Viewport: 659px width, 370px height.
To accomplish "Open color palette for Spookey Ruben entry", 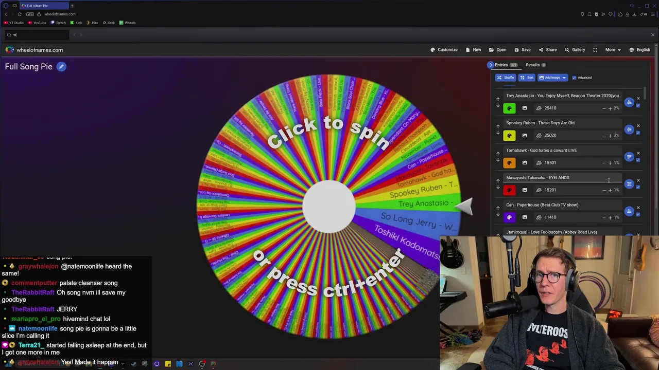I will (509, 136).
